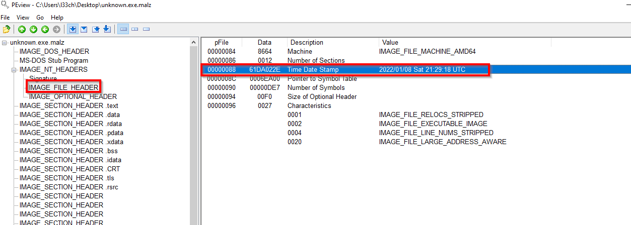The image size is (631, 225).
Task: Choose the single-segment width toolbar icon
Action: tap(146, 29)
